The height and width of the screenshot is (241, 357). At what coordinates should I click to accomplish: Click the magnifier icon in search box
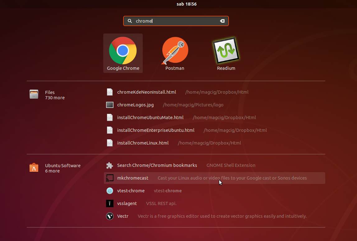(x=130, y=21)
